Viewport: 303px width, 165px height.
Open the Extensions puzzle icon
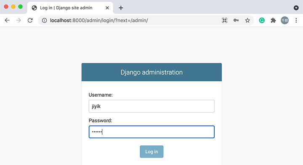click(273, 21)
